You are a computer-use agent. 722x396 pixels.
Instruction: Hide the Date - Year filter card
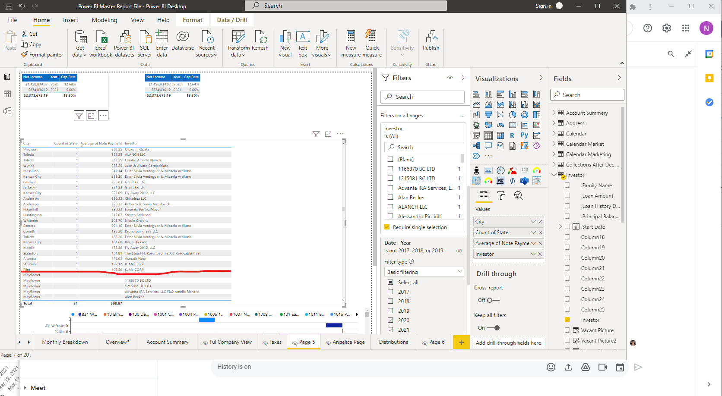pos(459,251)
